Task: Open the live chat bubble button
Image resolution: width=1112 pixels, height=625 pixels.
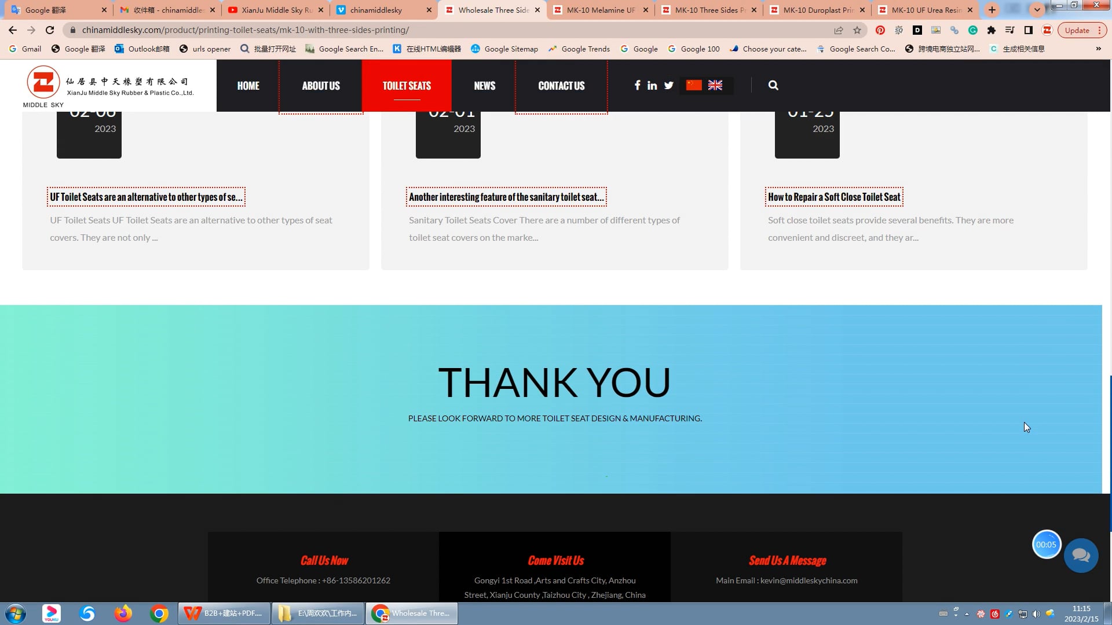Action: pyautogui.click(x=1081, y=556)
